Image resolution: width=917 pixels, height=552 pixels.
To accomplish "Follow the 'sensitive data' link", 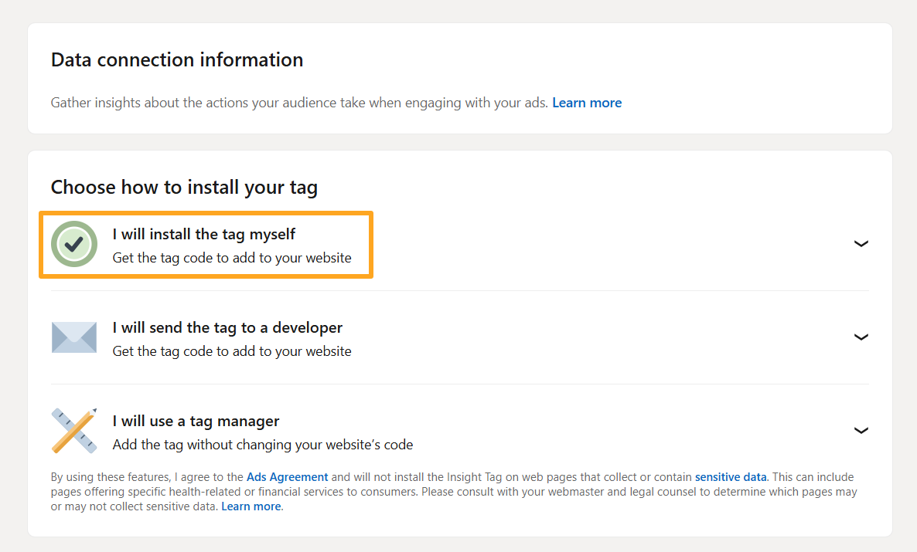I will coord(731,477).
